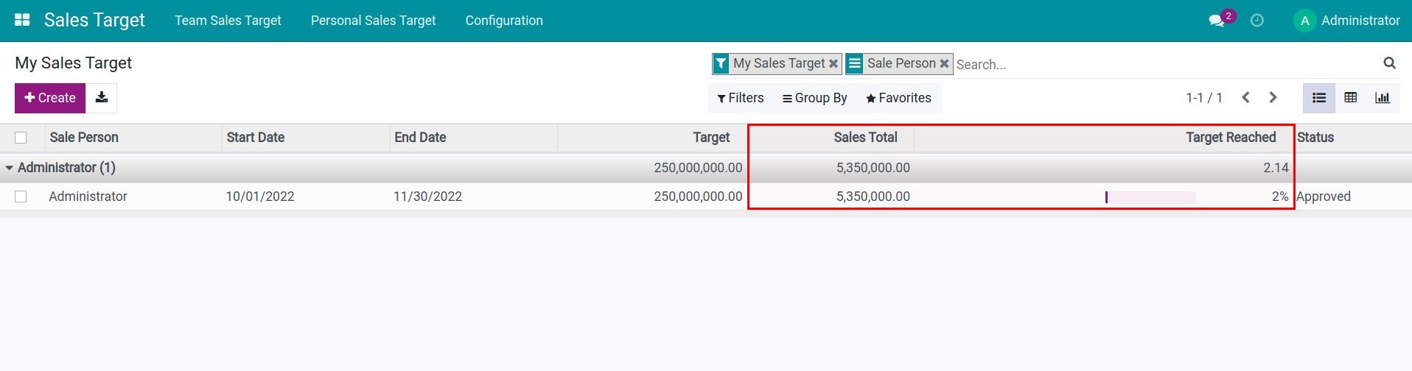1412x371 pixels.
Task: Click the download export icon next to Create
Action: [102, 98]
